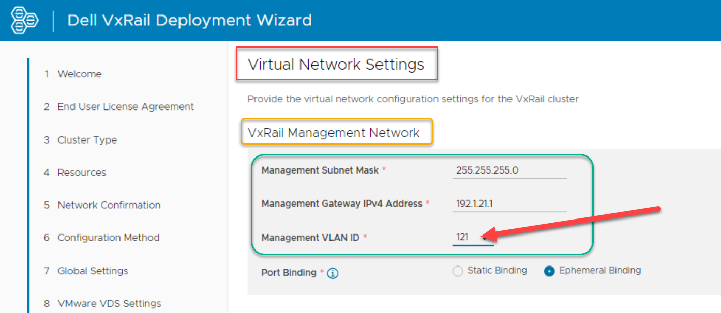Open the VMware VDS Settings step
Image resolution: width=721 pixels, height=313 pixels.
point(109,303)
